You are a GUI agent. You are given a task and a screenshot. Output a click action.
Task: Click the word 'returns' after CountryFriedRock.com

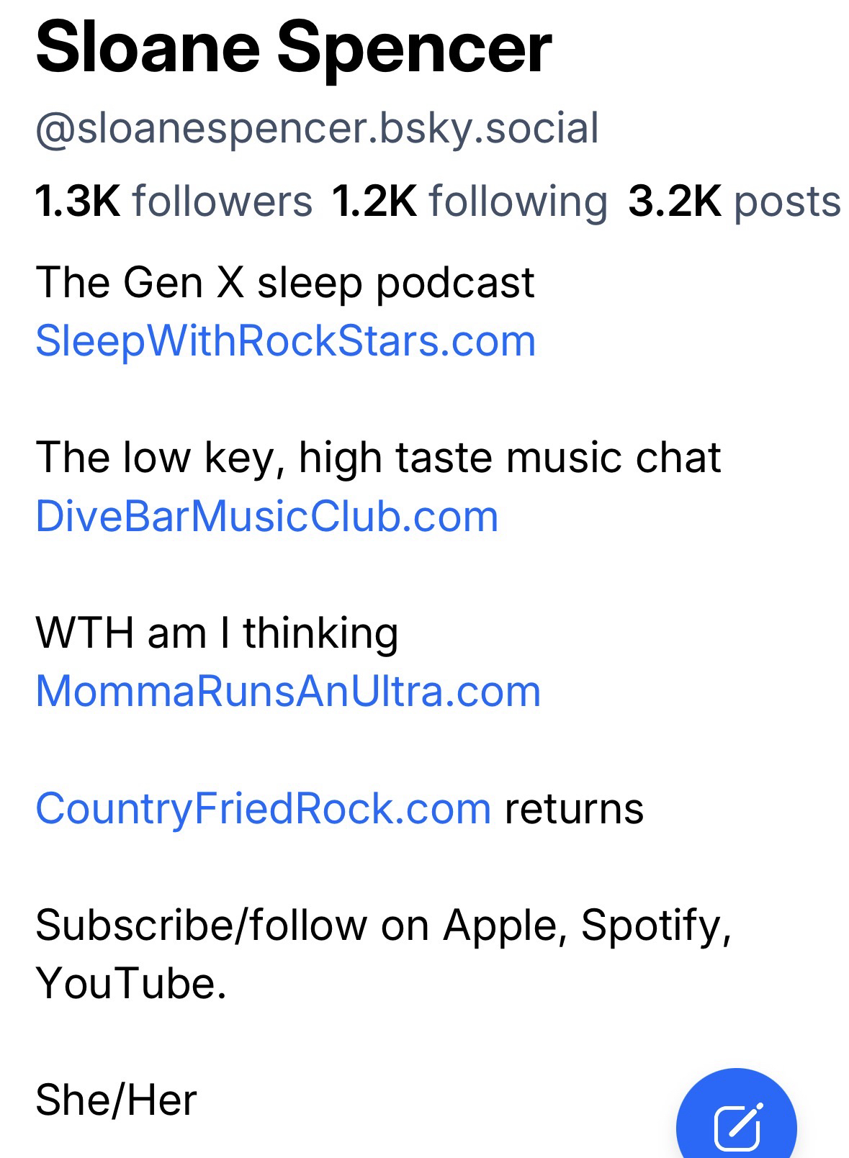[x=574, y=808]
